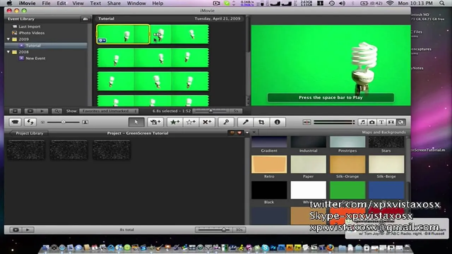Select New Event under 2008
This screenshot has width=452, height=254.
tap(35, 58)
